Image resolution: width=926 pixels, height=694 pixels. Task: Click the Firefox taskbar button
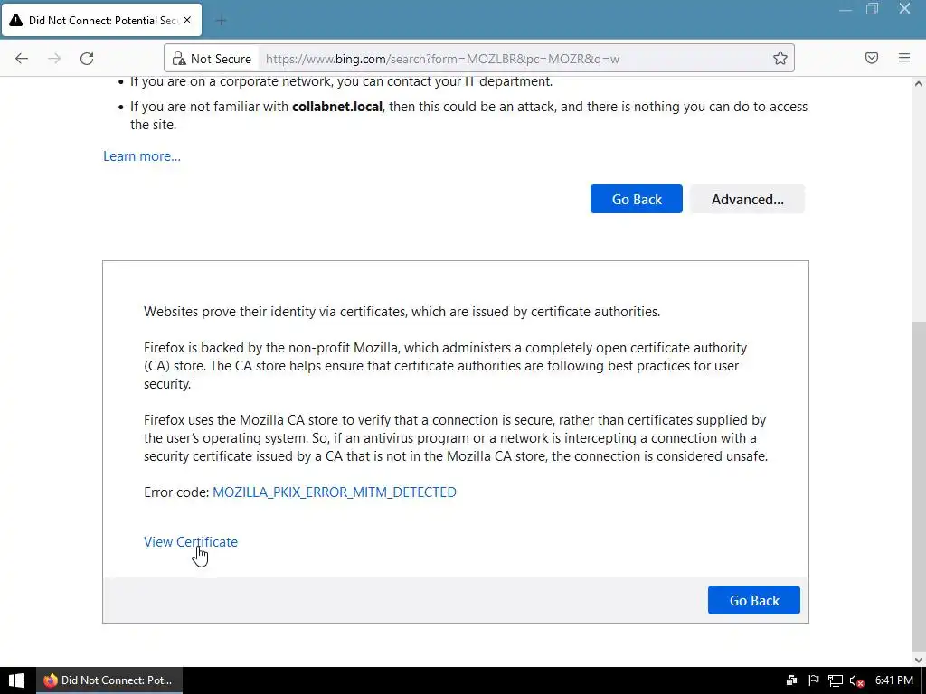point(109,680)
